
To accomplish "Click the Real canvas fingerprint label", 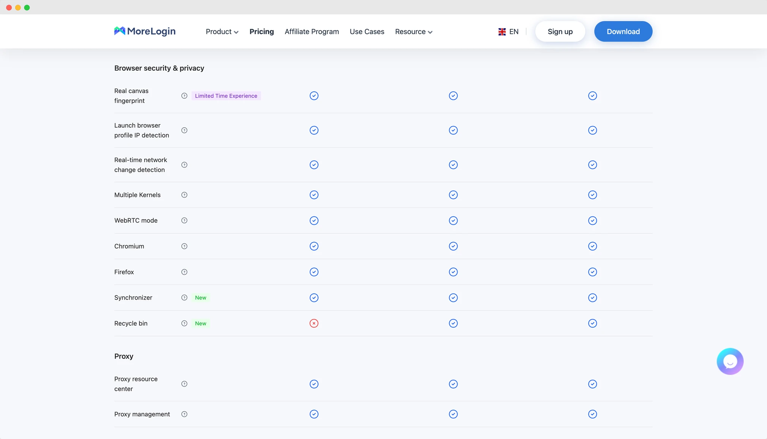I will click(131, 96).
